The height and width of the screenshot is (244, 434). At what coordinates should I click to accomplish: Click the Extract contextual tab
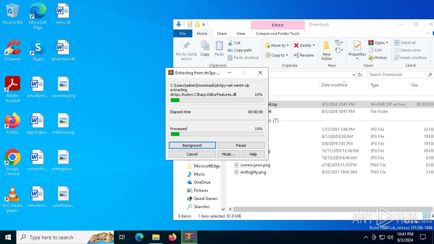tap(278, 25)
